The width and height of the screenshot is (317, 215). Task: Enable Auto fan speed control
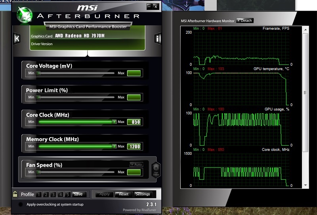coord(136,164)
